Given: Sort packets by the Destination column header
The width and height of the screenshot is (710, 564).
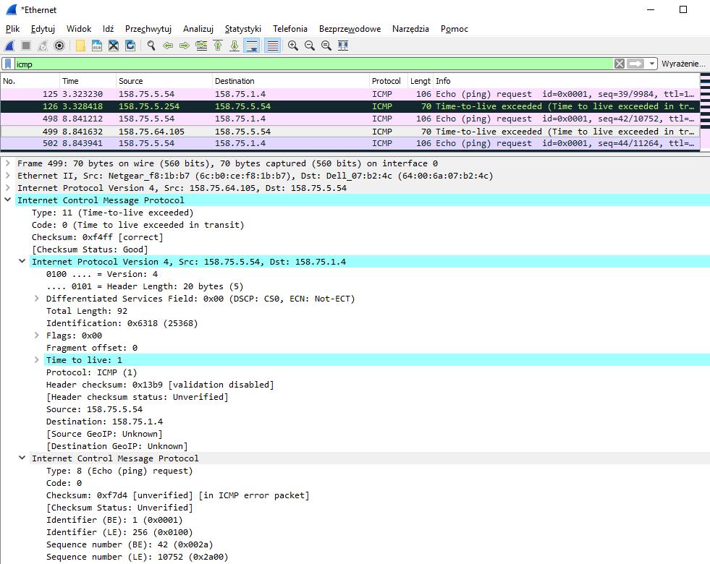Looking at the screenshot, I should [x=291, y=81].
